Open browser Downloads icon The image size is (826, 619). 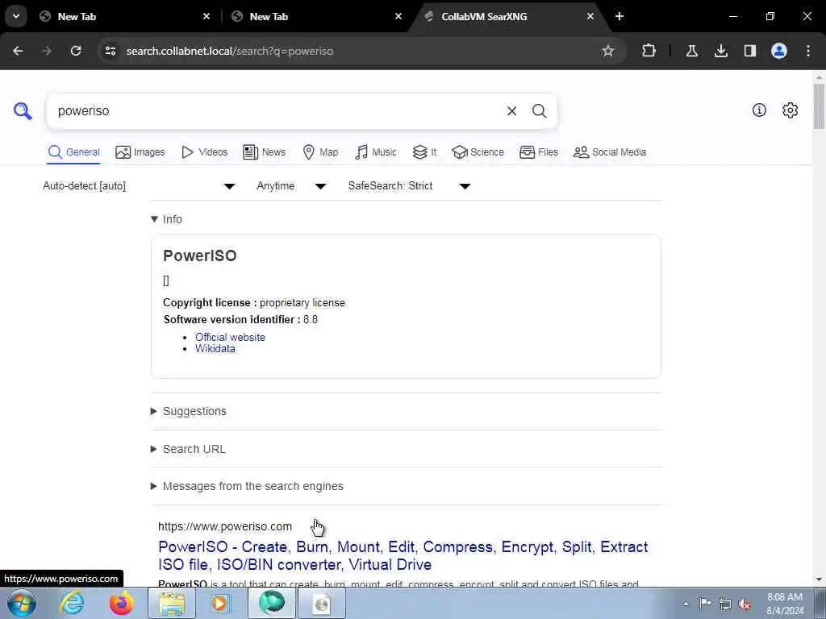pyautogui.click(x=720, y=51)
